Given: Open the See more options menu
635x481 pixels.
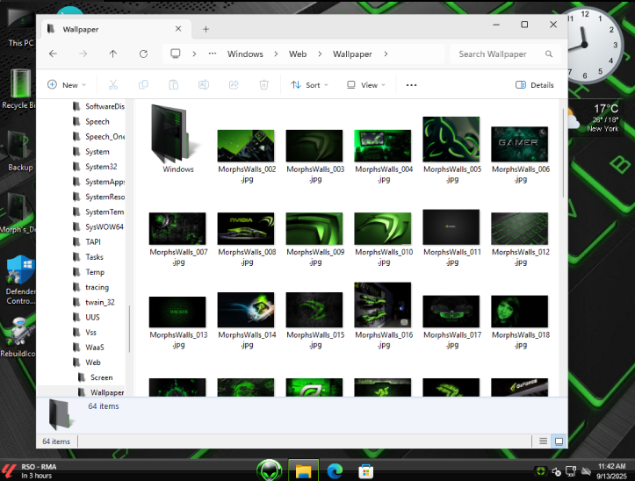Looking at the screenshot, I should point(411,85).
